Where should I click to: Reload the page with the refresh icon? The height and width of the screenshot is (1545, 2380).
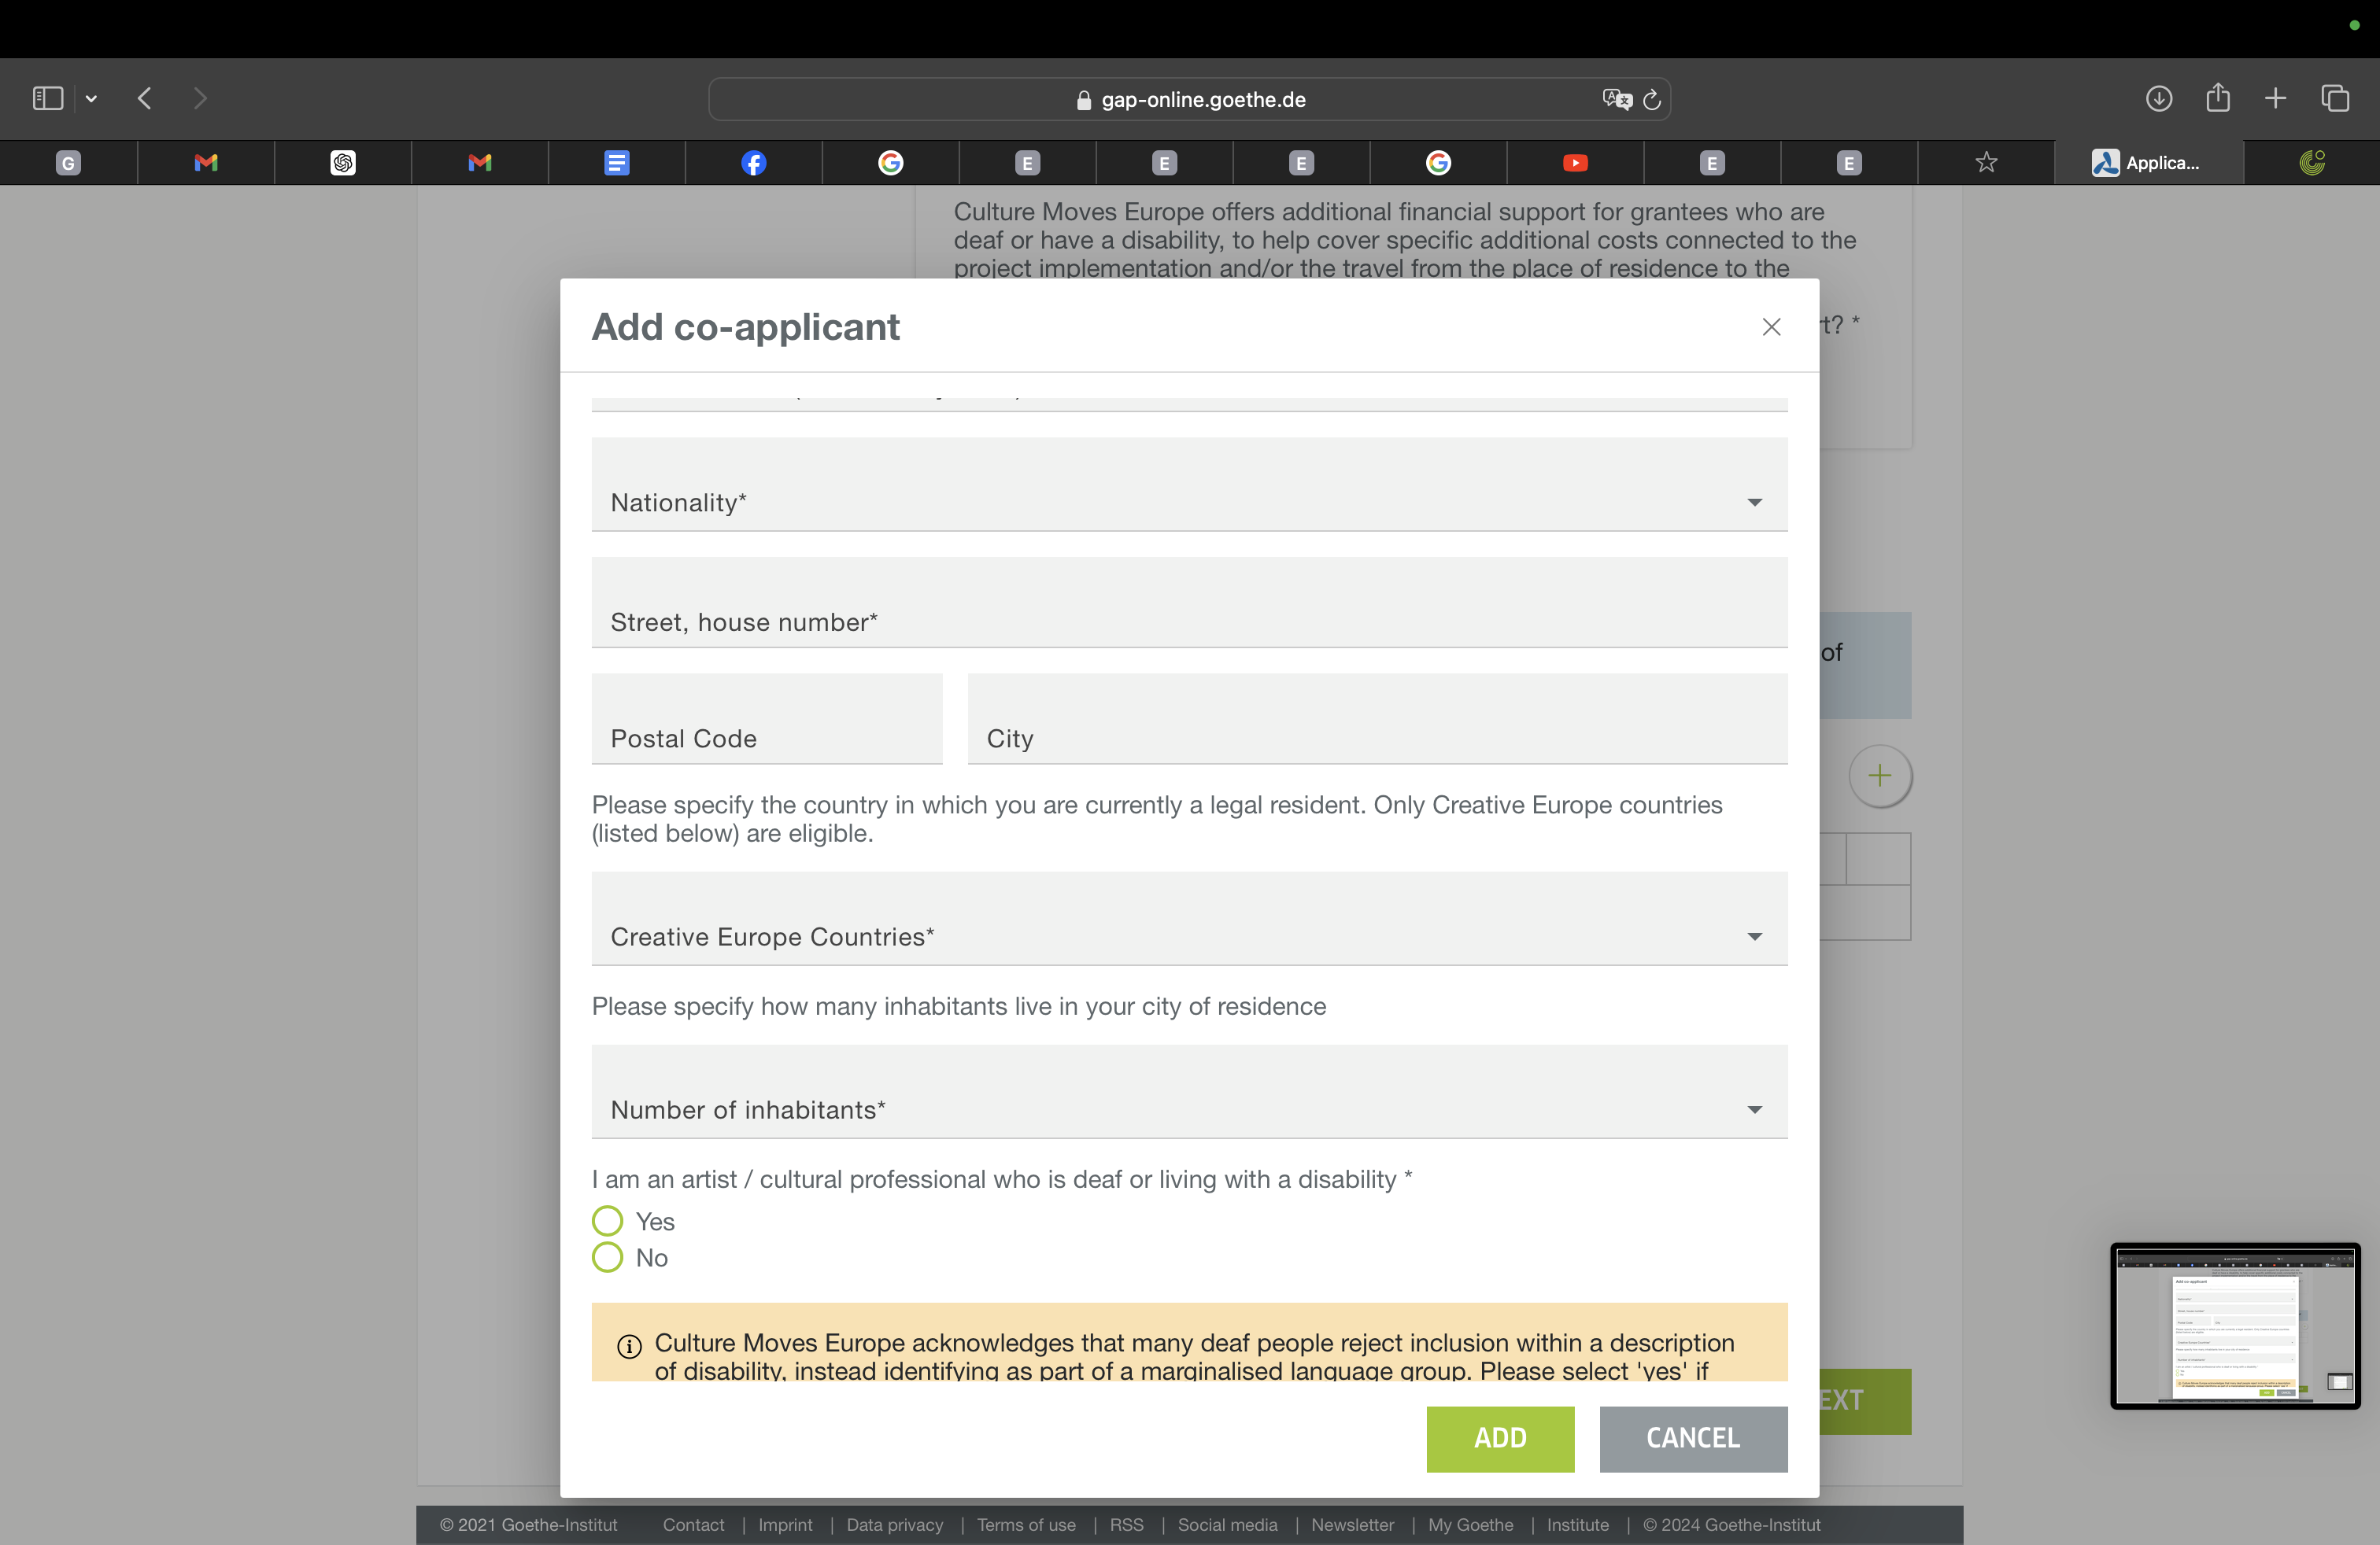coord(1652,99)
